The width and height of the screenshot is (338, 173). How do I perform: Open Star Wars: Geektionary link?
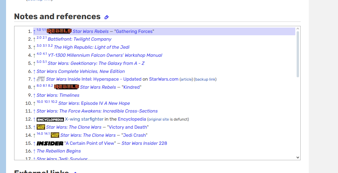pyautogui.click(x=96, y=63)
